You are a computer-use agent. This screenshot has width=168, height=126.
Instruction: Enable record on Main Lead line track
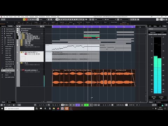tap(26, 54)
